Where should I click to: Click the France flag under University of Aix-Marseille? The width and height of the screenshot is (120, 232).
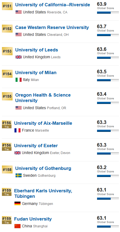[17, 130]
